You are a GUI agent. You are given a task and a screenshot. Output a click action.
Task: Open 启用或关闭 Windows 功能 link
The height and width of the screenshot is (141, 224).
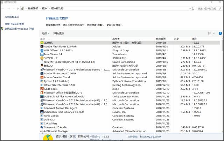(x=19, y=29)
